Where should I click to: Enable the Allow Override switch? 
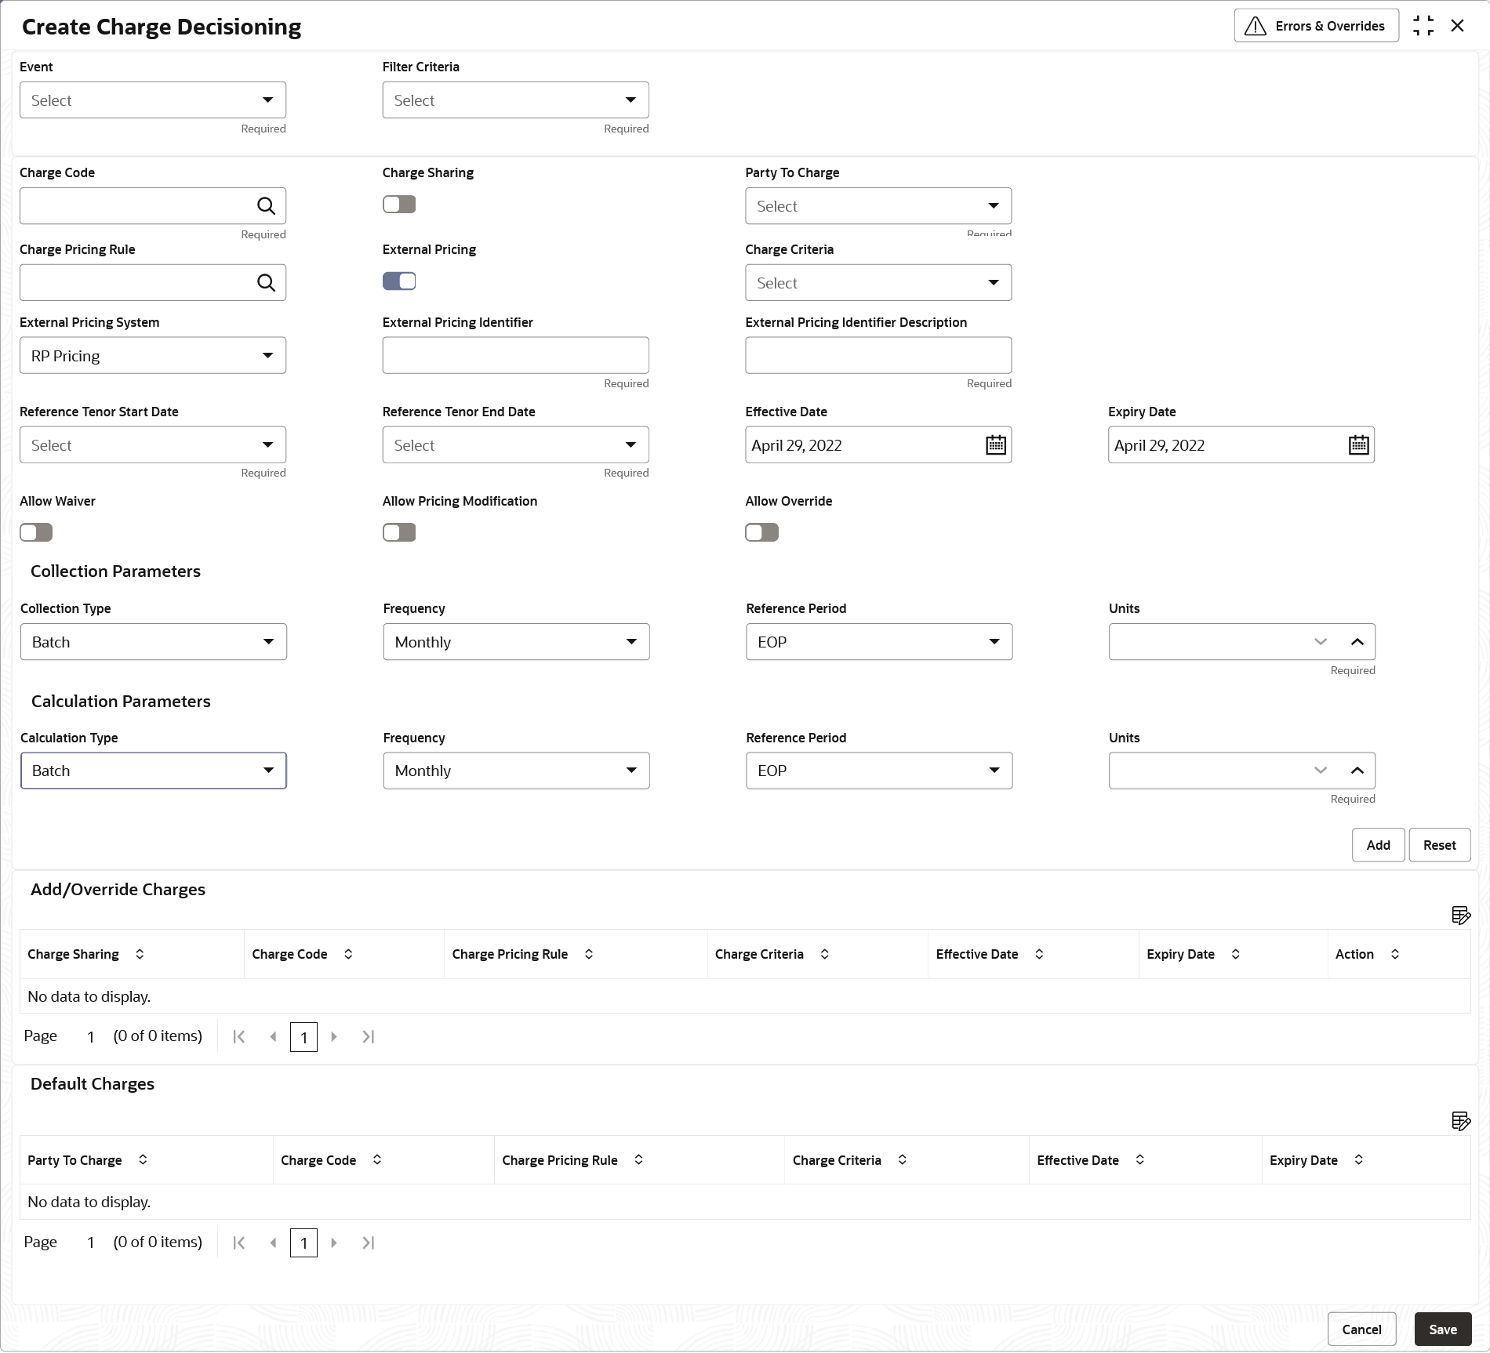pyautogui.click(x=761, y=533)
